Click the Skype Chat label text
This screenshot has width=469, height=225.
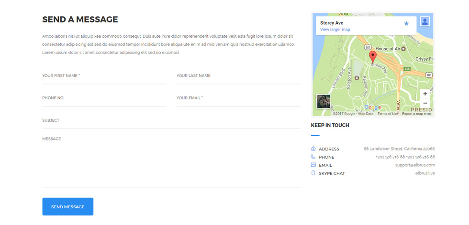click(x=332, y=174)
